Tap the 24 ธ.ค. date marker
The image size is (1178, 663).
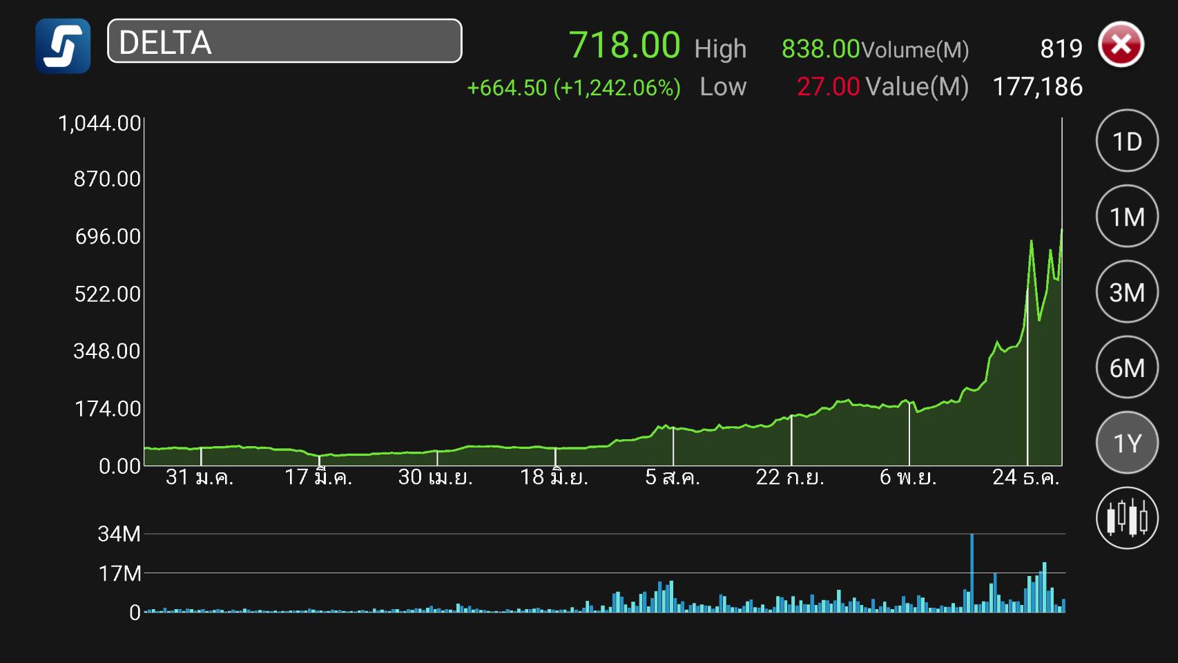[1025, 477]
